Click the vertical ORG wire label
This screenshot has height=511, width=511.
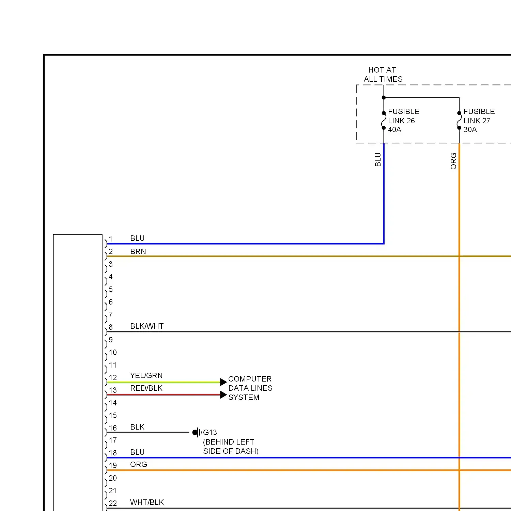(453, 161)
